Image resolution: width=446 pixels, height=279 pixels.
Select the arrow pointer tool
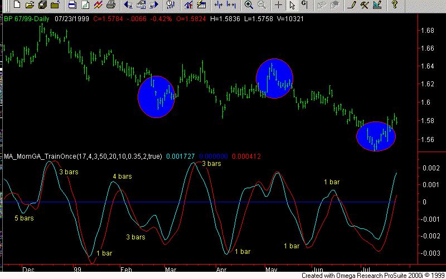292,4
